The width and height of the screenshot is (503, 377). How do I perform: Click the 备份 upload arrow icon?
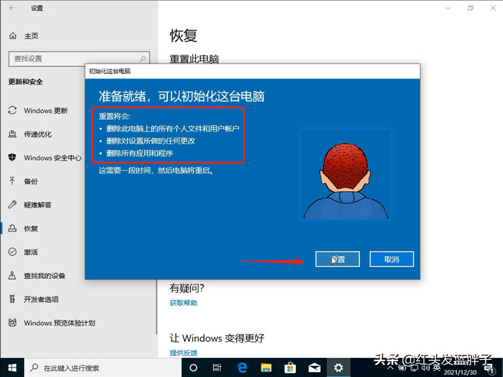tap(12, 181)
